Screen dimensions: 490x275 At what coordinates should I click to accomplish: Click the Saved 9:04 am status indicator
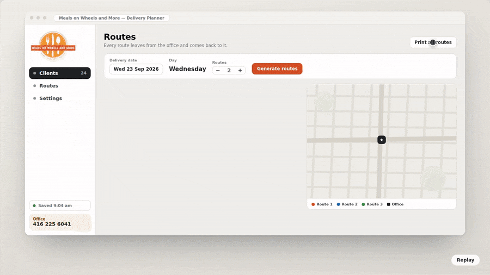[x=60, y=205]
